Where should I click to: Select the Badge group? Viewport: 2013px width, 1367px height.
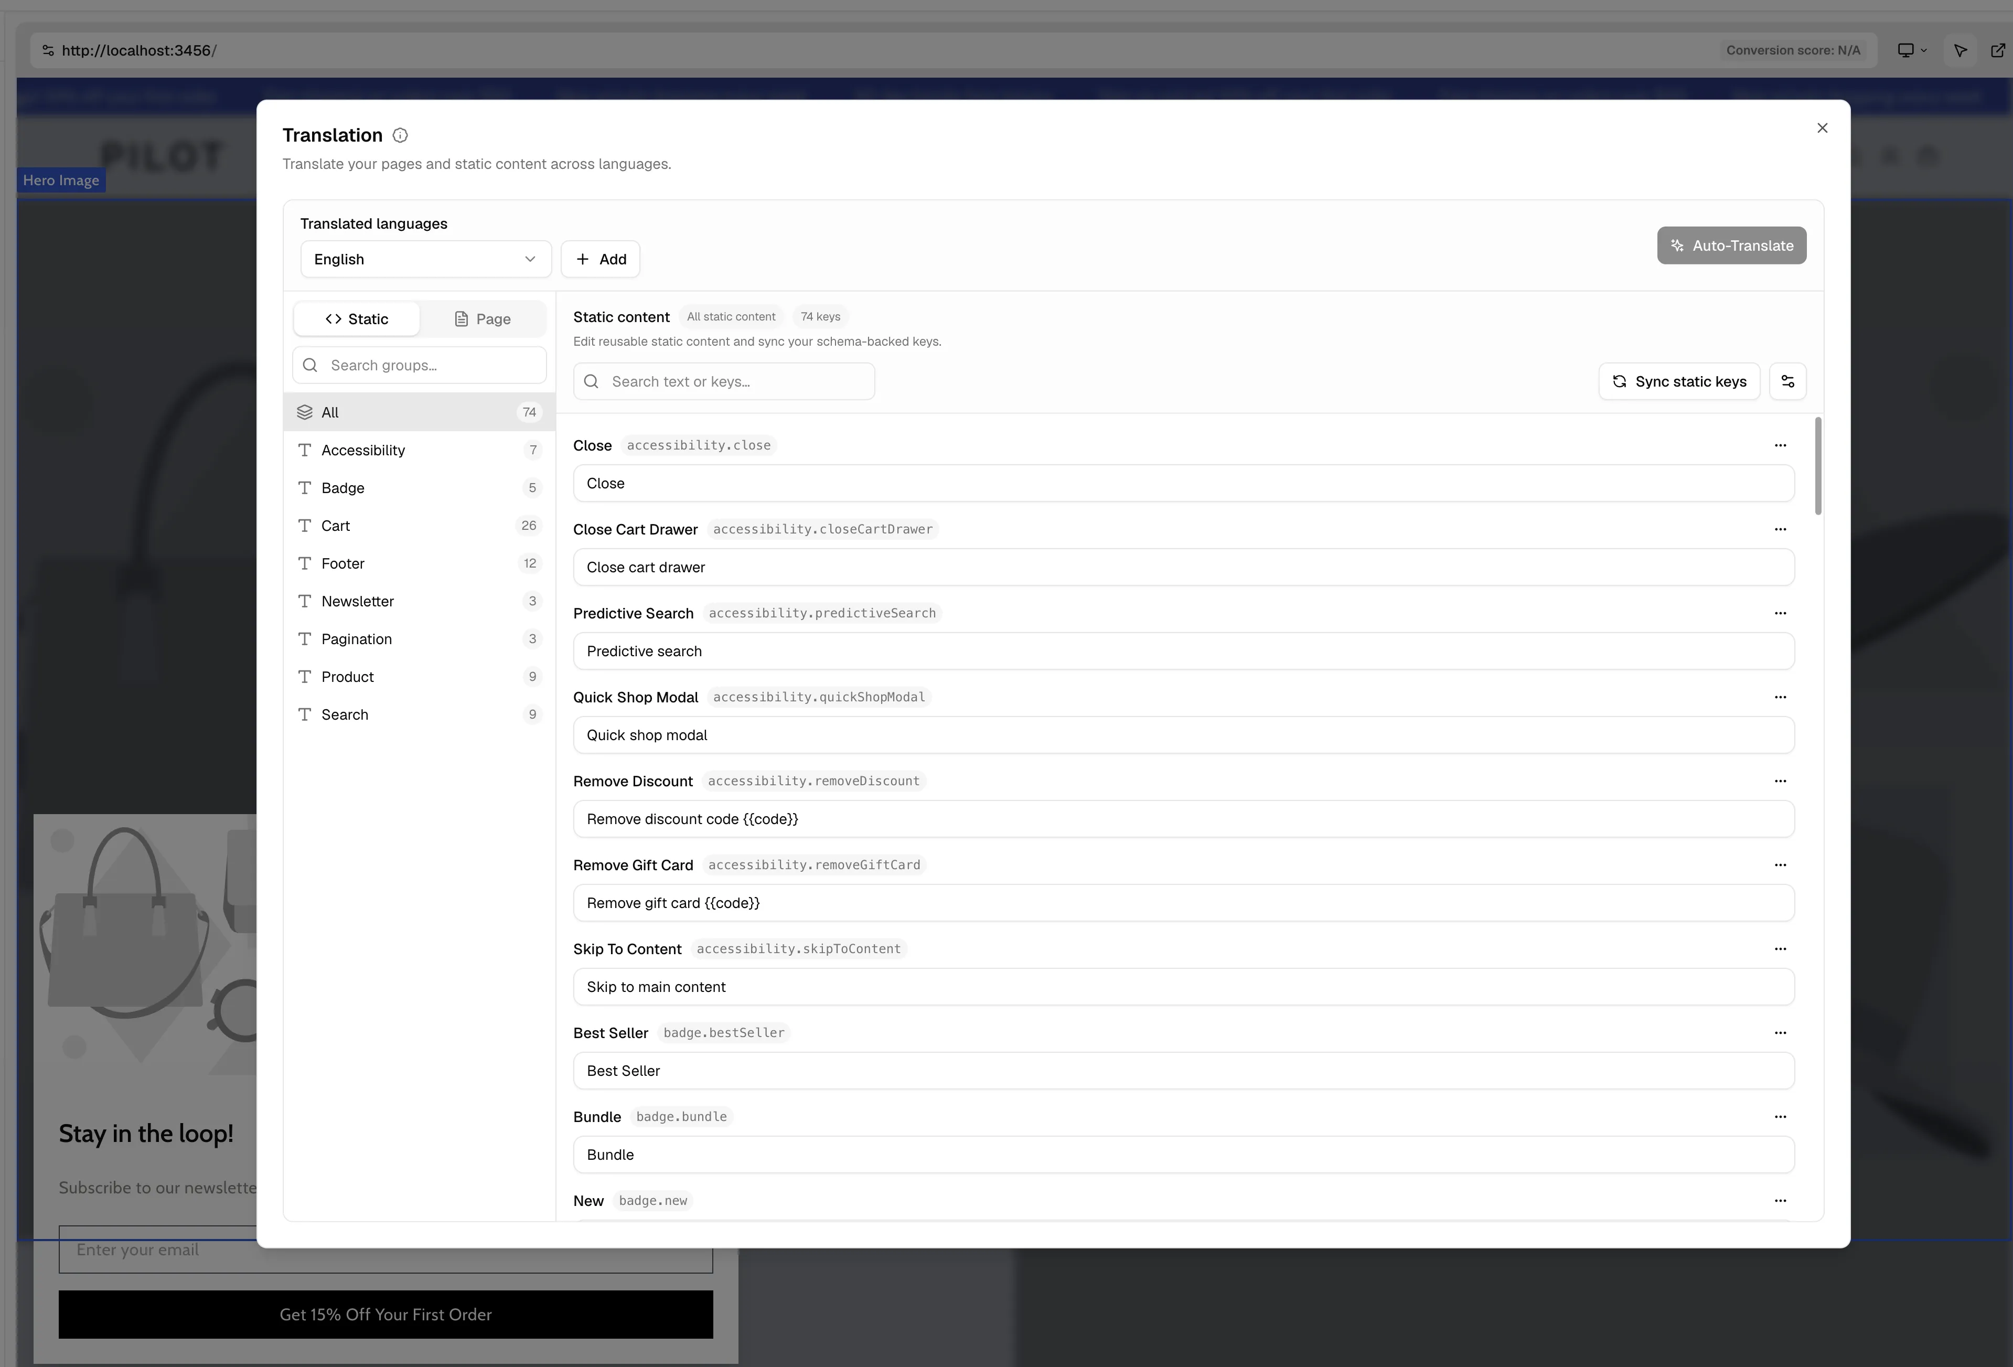coord(419,488)
